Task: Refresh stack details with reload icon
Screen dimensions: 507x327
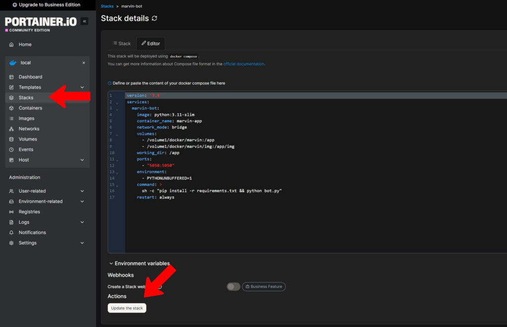Action: (154, 18)
